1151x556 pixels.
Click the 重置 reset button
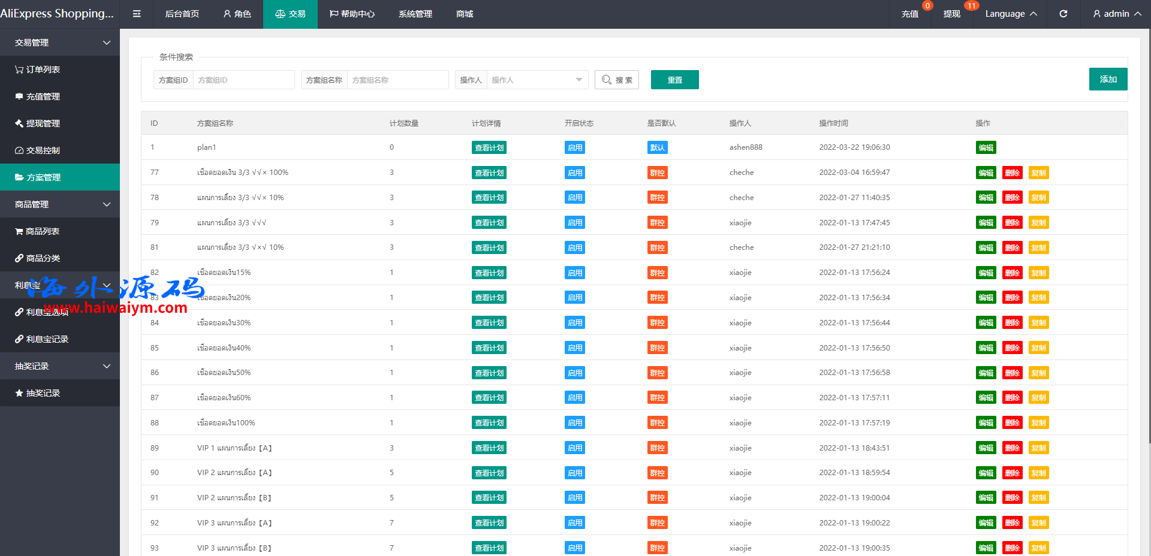click(x=674, y=80)
